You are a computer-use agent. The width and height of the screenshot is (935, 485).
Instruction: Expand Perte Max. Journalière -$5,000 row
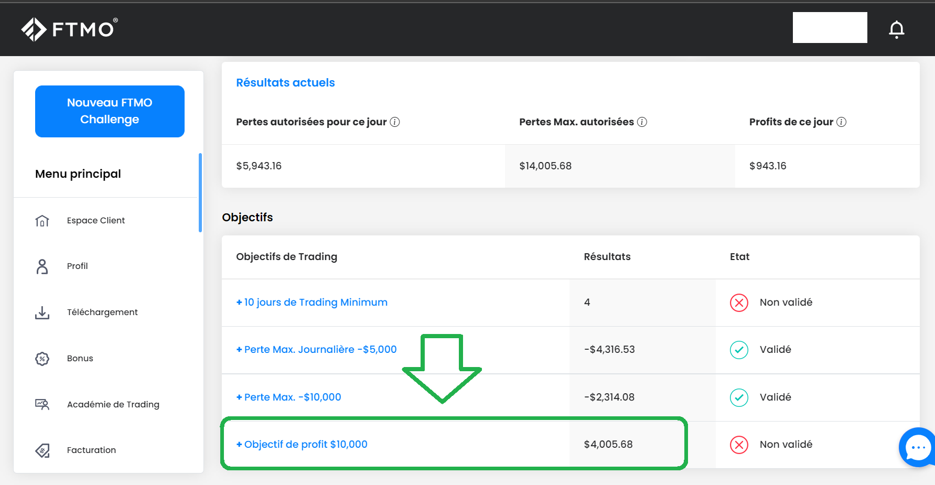pos(316,350)
